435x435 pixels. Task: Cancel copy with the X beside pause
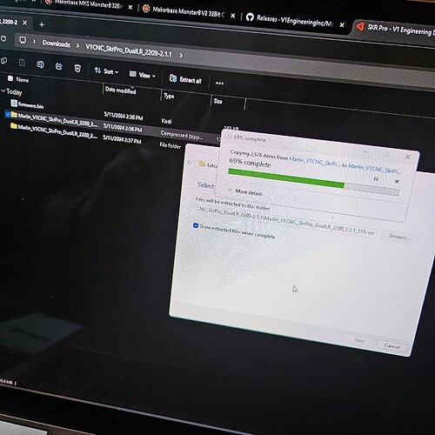[397, 182]
